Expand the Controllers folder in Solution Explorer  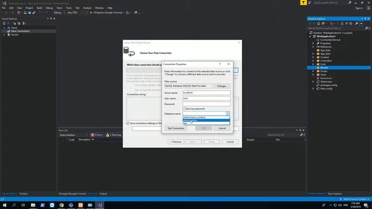pyautogui.click(x=313, y=60)
